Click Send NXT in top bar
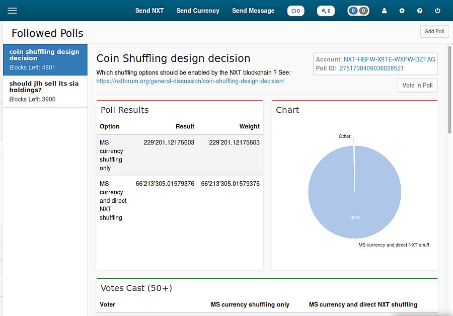The image size is (453, 316). pyautogui.click(x=149, y=11)
